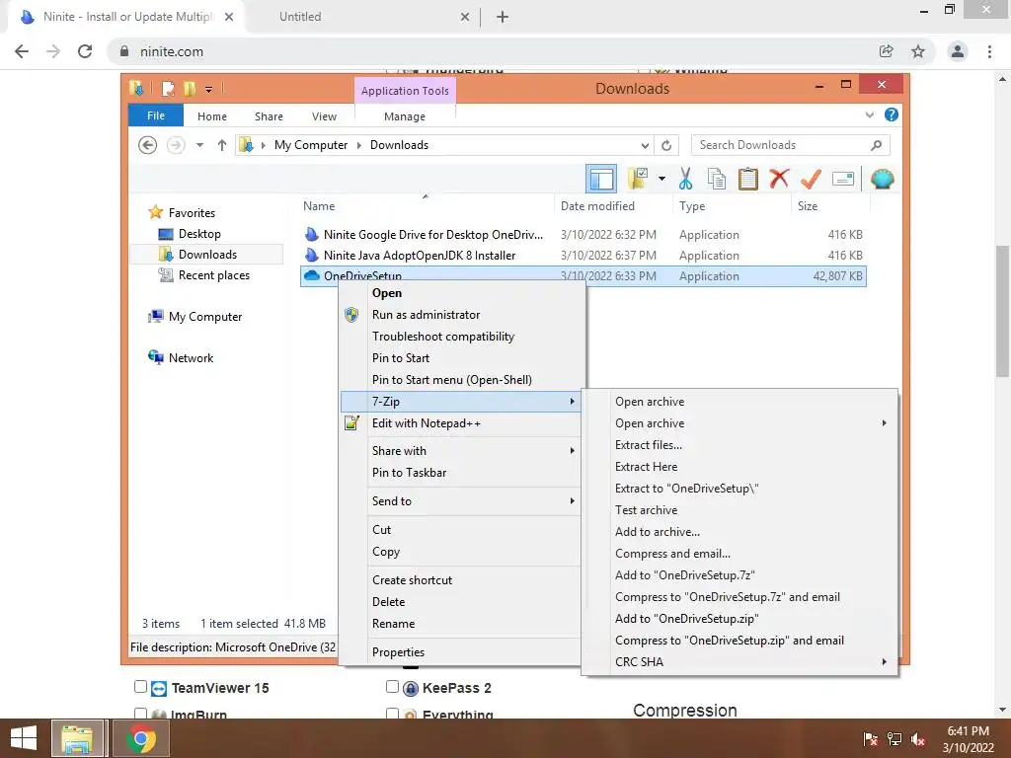This screenshot has width=1011, height=758.
Task: Click the search magnifier in Explorer
Action: pos(876,145)
